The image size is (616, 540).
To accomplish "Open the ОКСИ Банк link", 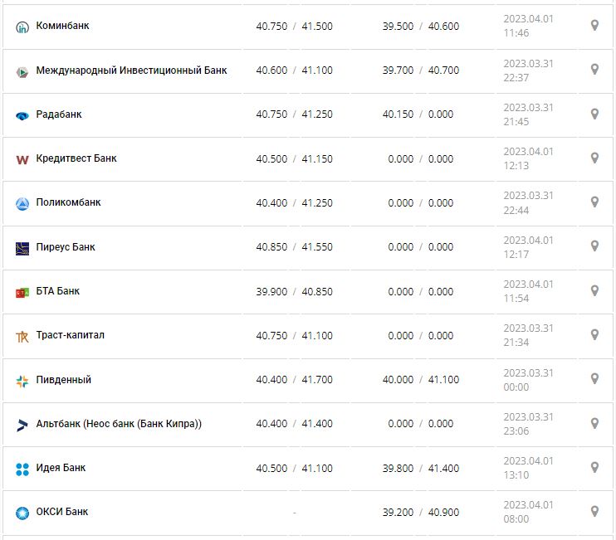I will click(62, 512).
